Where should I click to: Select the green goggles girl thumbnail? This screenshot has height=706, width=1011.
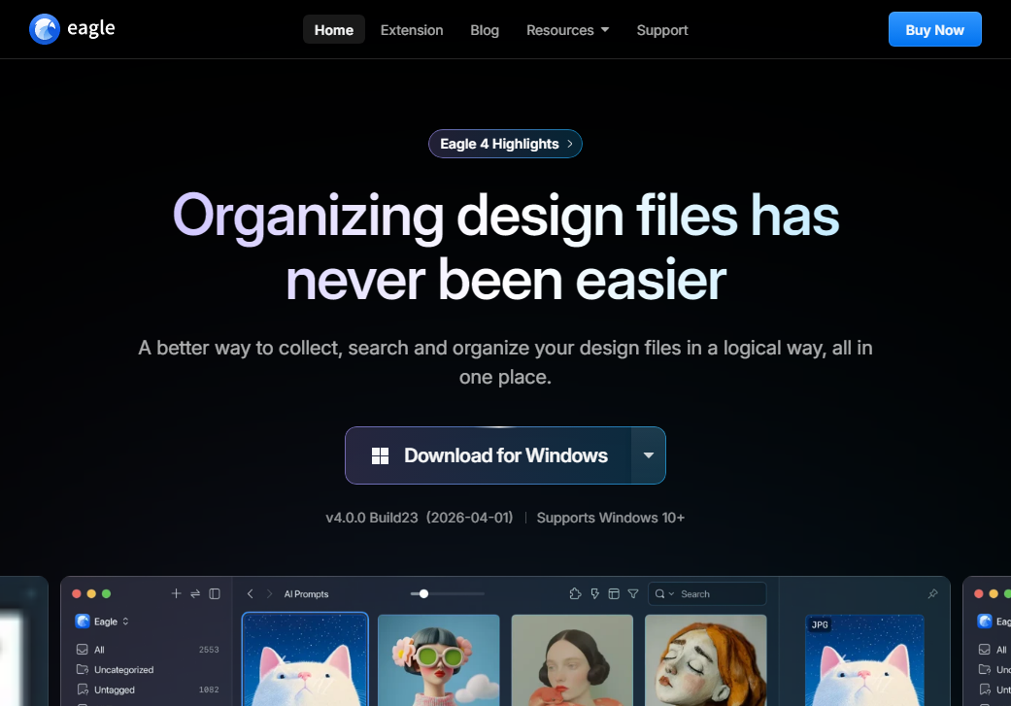coord(438,659)
